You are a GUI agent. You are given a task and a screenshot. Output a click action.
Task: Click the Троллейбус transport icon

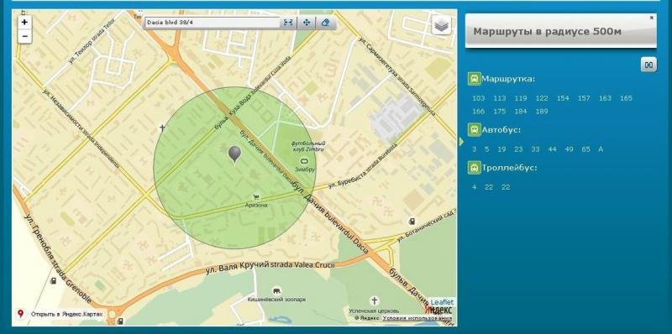[474, 168]
